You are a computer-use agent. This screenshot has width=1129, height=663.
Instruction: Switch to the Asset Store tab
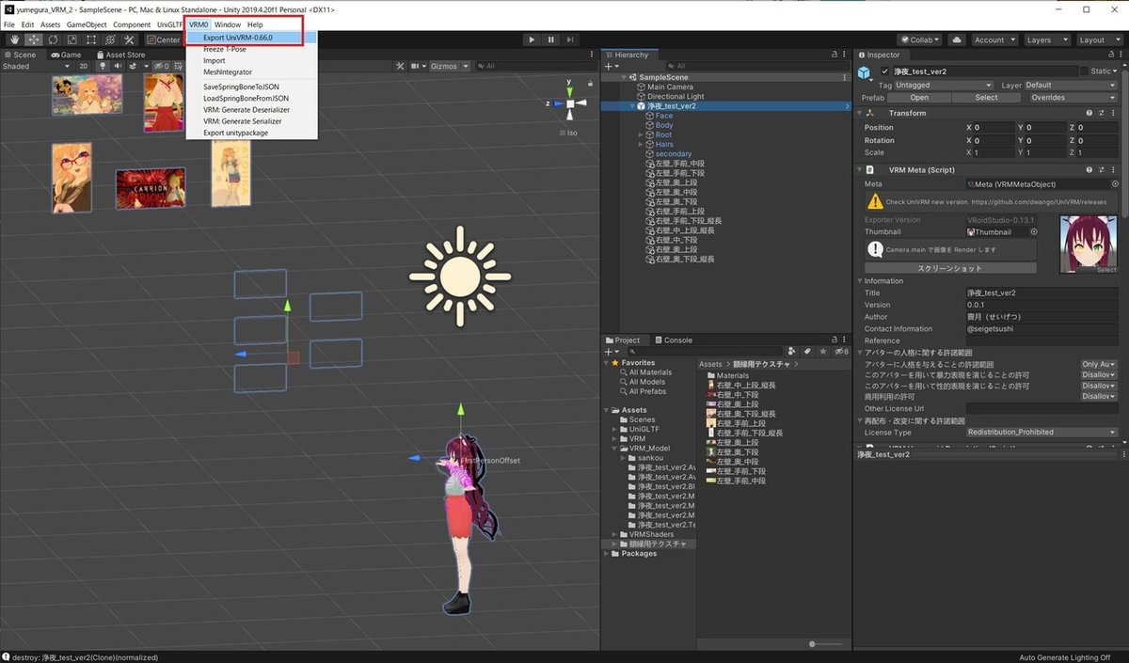119,55
